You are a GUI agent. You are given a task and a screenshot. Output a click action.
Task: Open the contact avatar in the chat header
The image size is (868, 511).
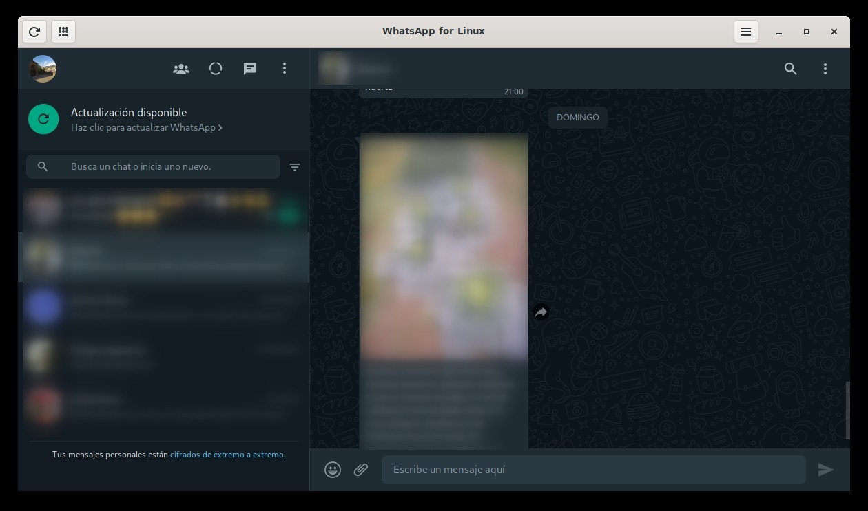click(335, 69)
